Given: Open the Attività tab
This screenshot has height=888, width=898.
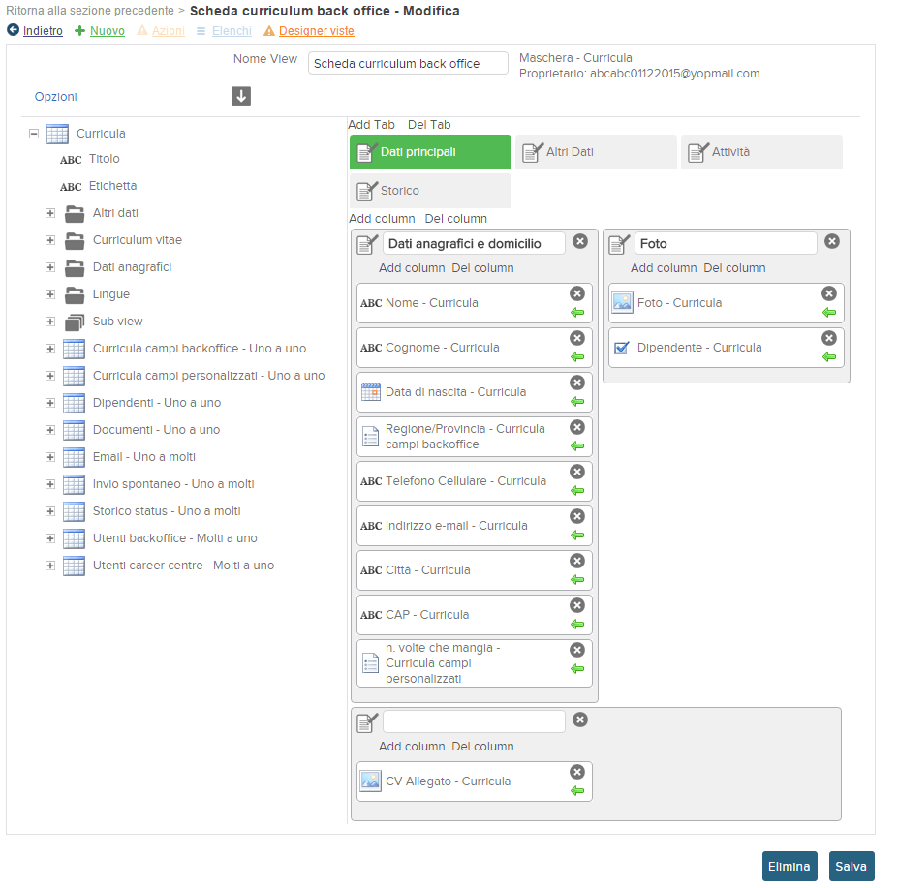Looking at the screenshot, I should pos(761,152).
